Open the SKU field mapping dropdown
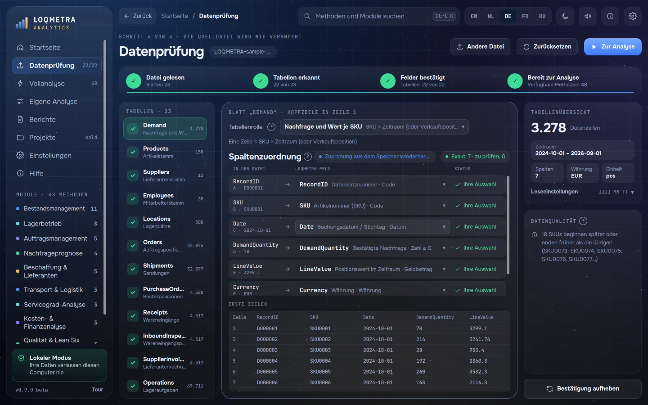648x405 pixels. [x=373, y=206]
